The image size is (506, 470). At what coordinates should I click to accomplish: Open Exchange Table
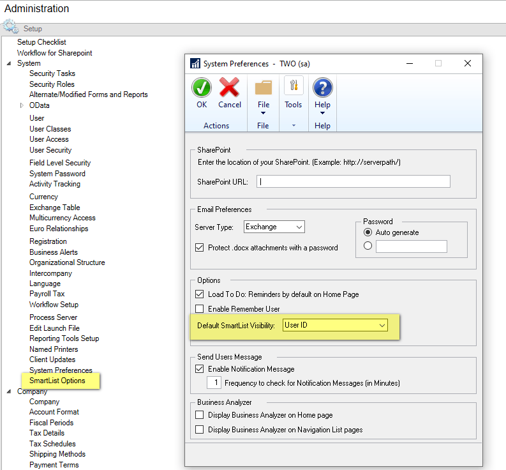(54, 208)
